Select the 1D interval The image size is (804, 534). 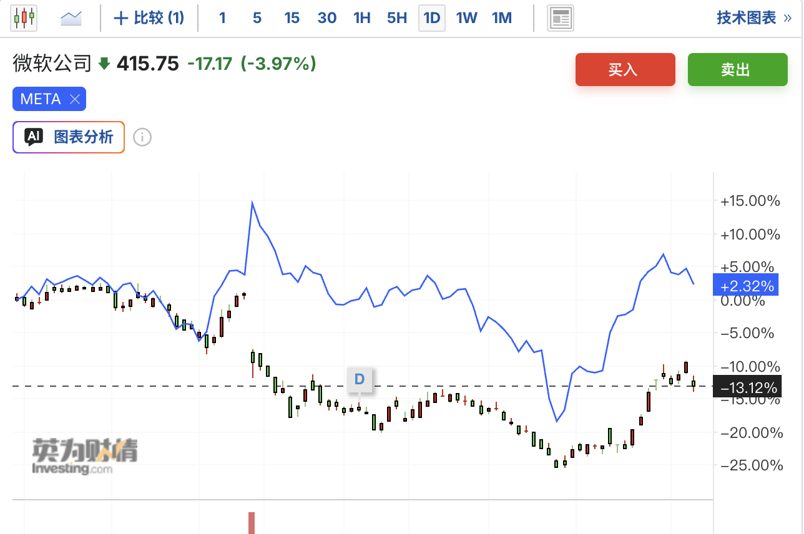[432, 18]
